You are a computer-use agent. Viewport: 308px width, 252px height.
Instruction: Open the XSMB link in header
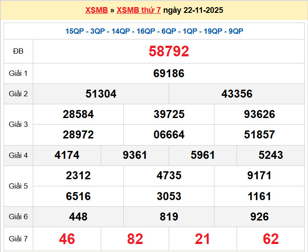(x=96, y=10)
